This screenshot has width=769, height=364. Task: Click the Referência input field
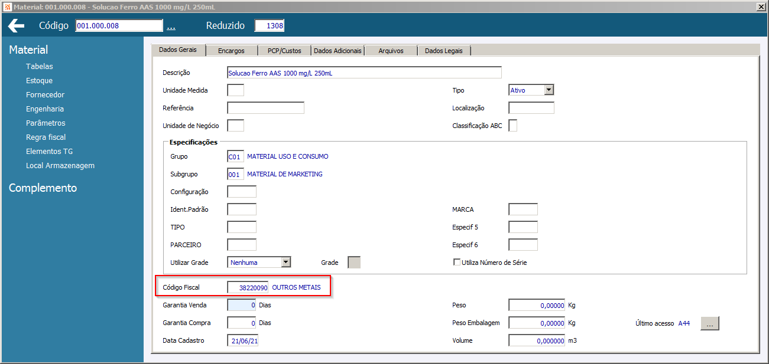265,108
